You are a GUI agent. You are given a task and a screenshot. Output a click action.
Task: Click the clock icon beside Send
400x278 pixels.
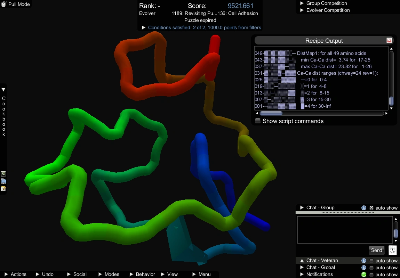click(x=392, y=250)
